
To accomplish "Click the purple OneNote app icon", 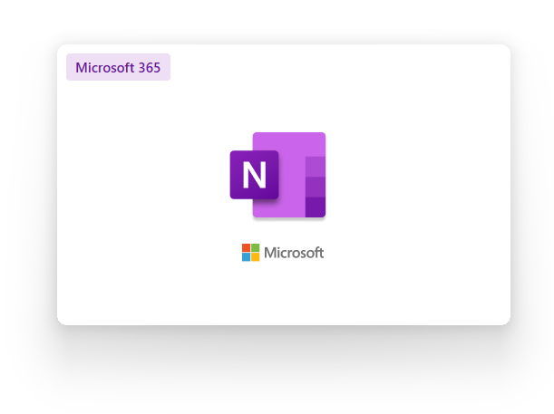I will 277,175.
